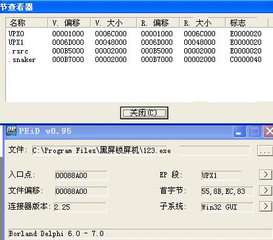Click V. size 00048000 of UPX1
Viewport: 273px width, 240px height.
[x=111, y=42]
